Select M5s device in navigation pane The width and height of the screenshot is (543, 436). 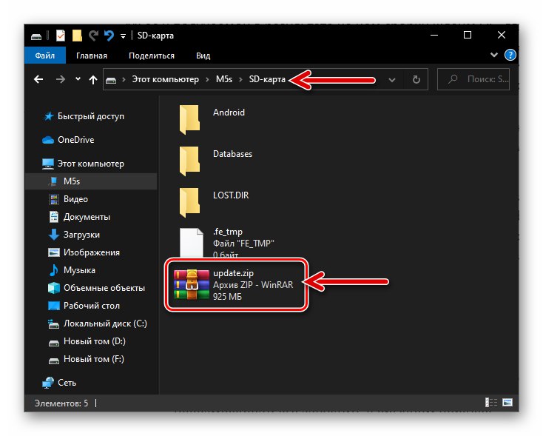(92, 181)
